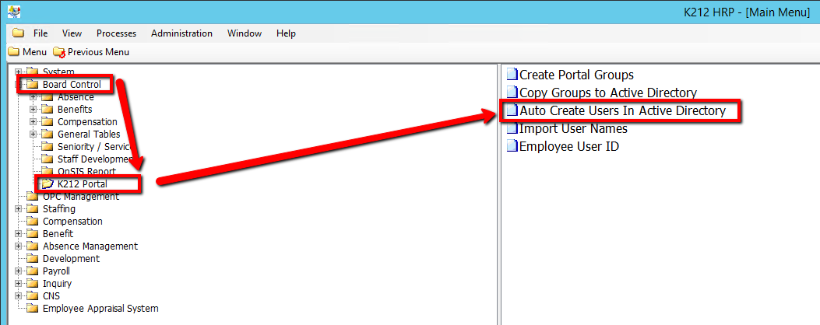
Task: Click the document icon beside Employee User ID
Action: 512,146
